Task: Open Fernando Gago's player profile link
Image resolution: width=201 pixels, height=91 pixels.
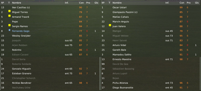Action: coord(21,31)
